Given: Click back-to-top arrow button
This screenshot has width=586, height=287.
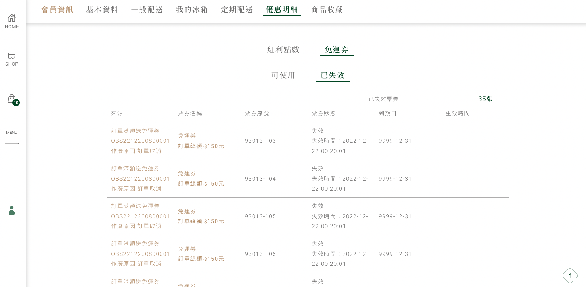Looking at the screenshot, I should pyautogui.click(x=570, y=276).
